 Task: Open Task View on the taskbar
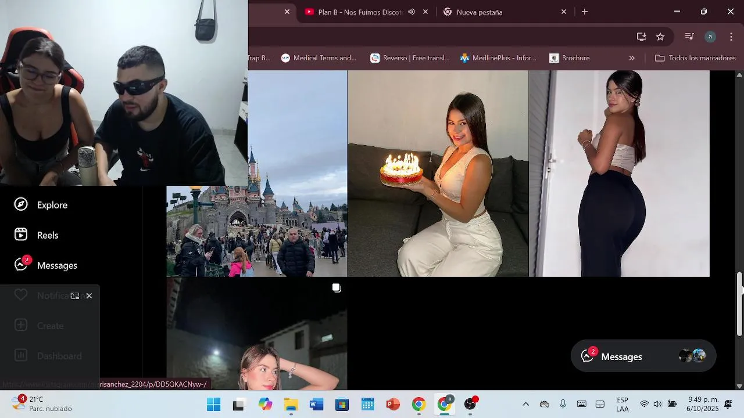(x=238, y=404)
